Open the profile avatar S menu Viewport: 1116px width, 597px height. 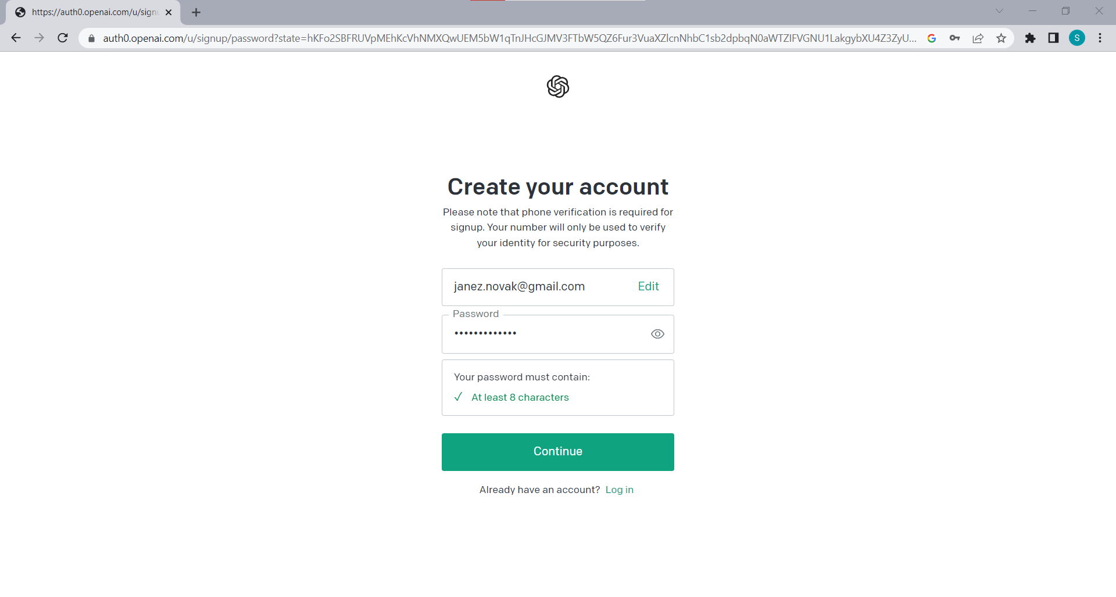[x=1077, y=38]
